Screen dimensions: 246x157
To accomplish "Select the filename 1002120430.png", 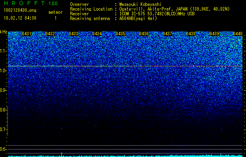I will point(20,10).
